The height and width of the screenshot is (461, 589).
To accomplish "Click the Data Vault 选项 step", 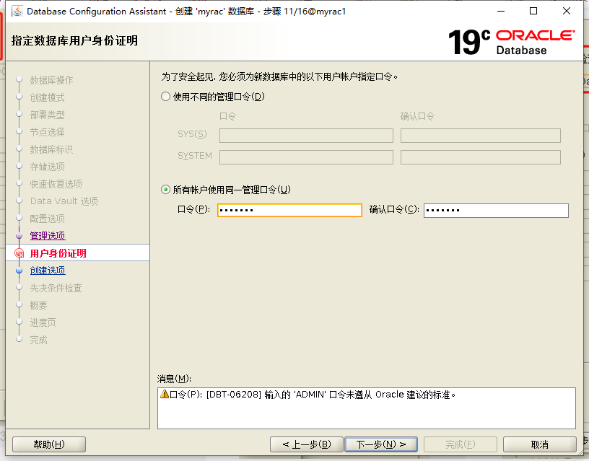I will click(x=64, y=201).
